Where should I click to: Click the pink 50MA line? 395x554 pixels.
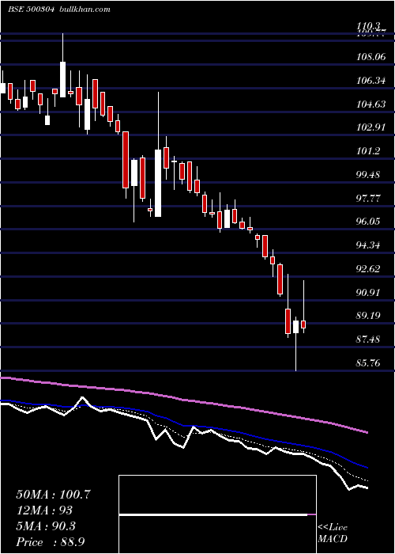(x=183, y=400)
